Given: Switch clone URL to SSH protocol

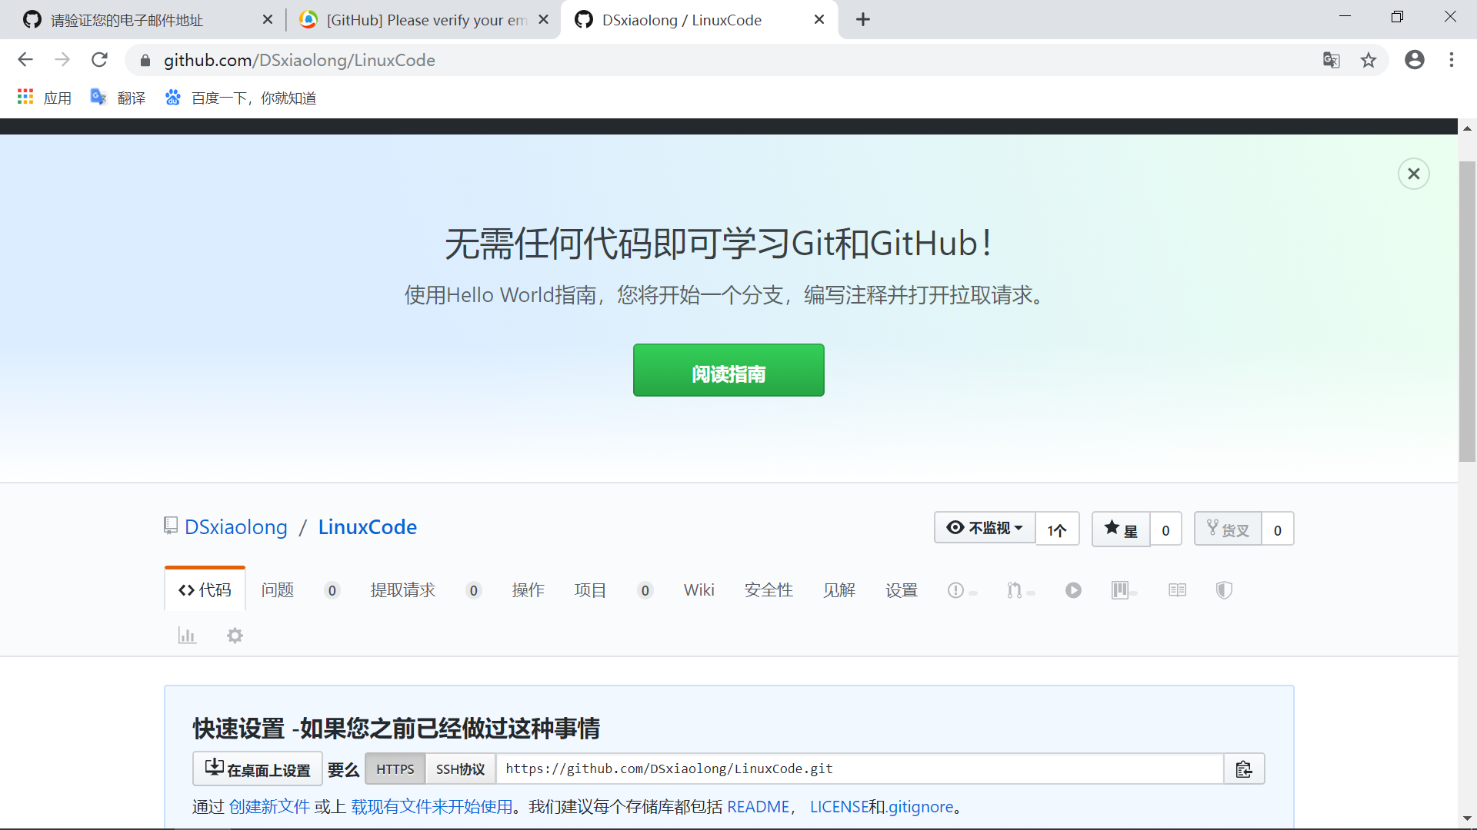Looking at the screenshot, I should (x=460, y=769).
